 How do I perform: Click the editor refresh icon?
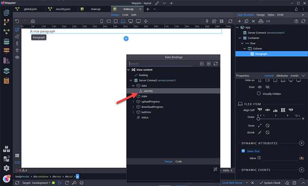pos(230,21)
